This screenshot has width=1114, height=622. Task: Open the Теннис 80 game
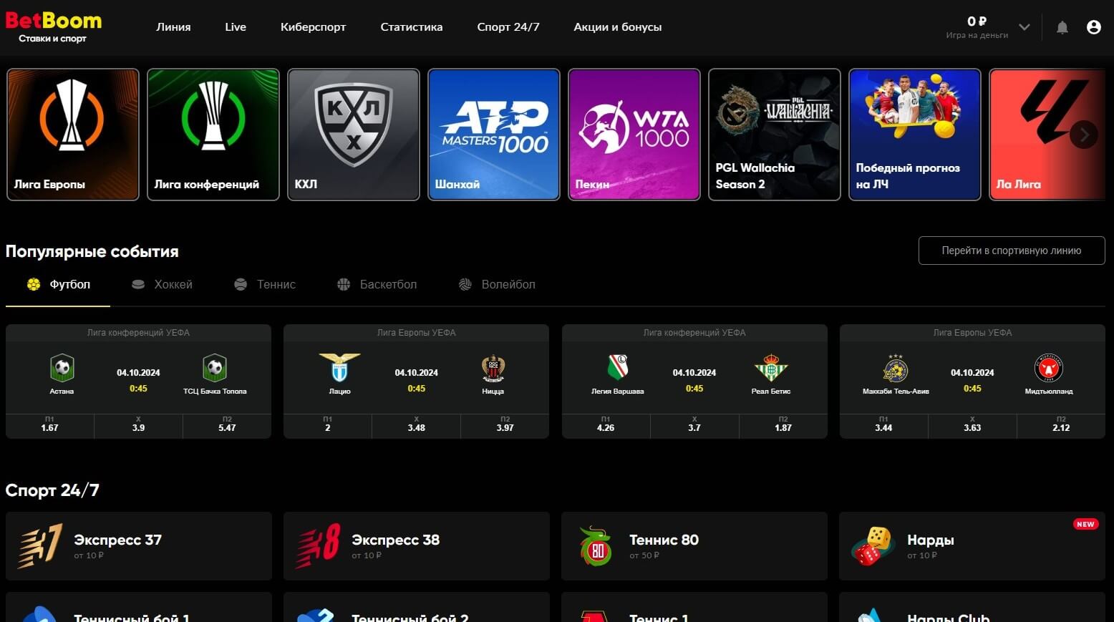(694, 546)
